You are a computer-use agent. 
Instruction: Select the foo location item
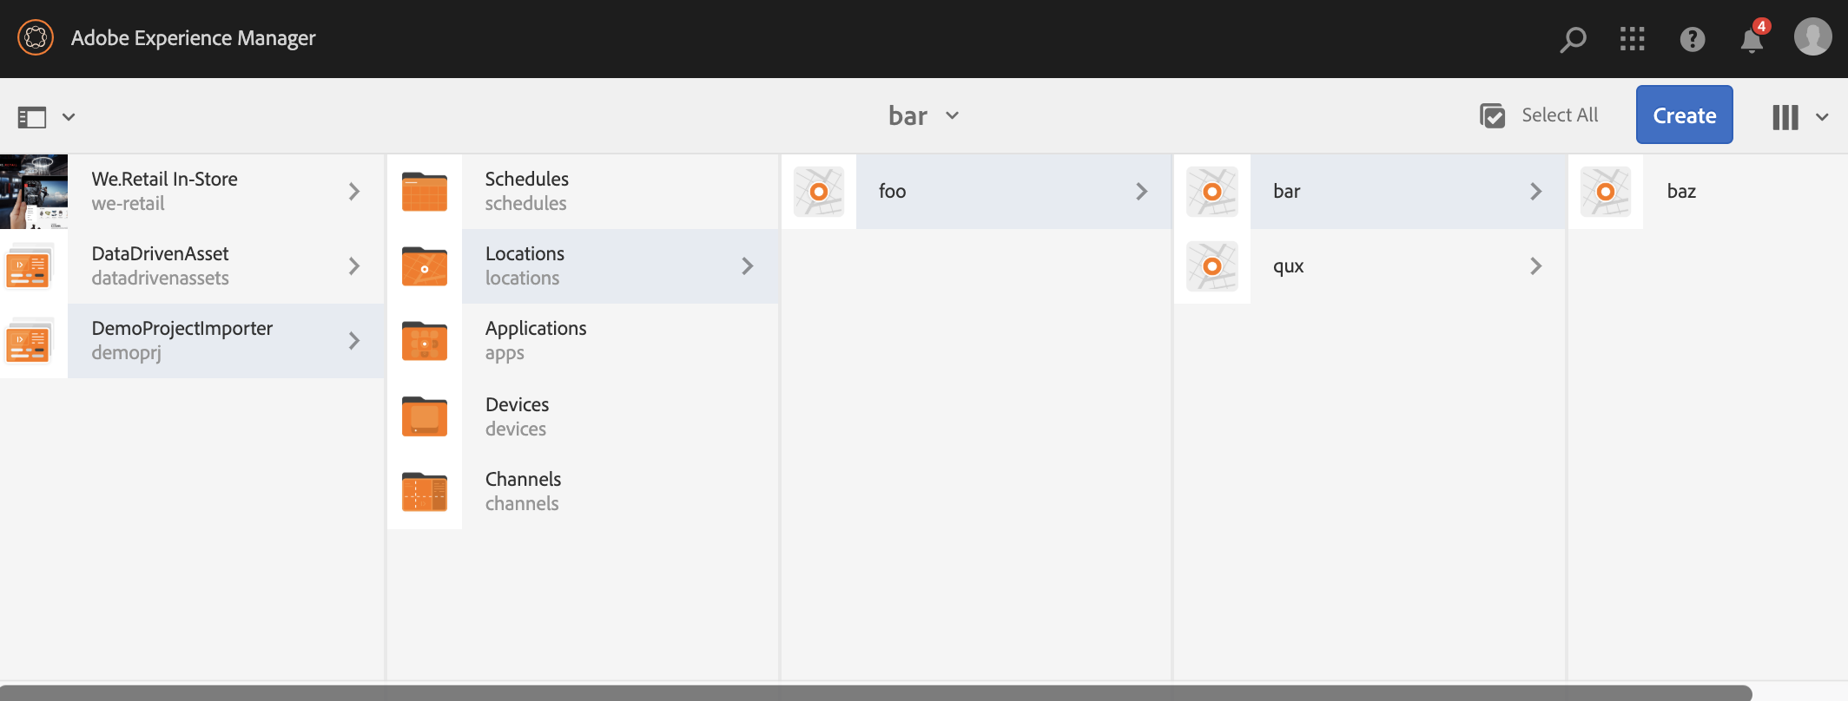(976, 192)
